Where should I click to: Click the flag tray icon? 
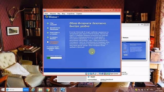139,90
